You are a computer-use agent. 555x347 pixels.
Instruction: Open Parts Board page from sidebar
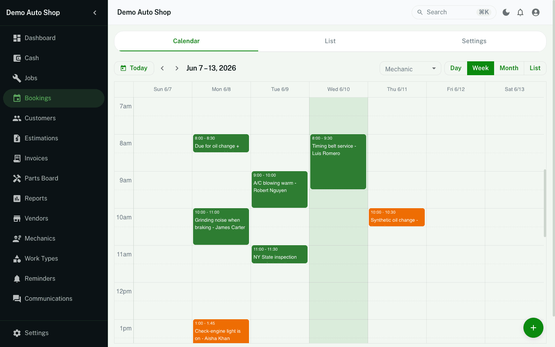54,178
